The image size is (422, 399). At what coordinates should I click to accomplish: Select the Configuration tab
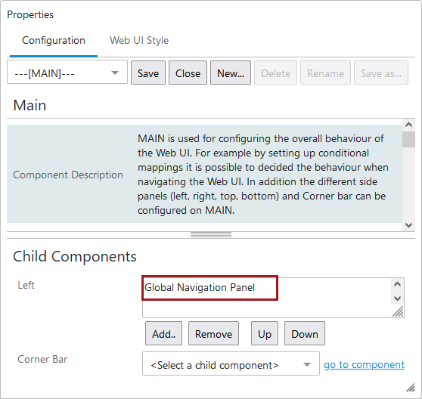tap(54, 40)
